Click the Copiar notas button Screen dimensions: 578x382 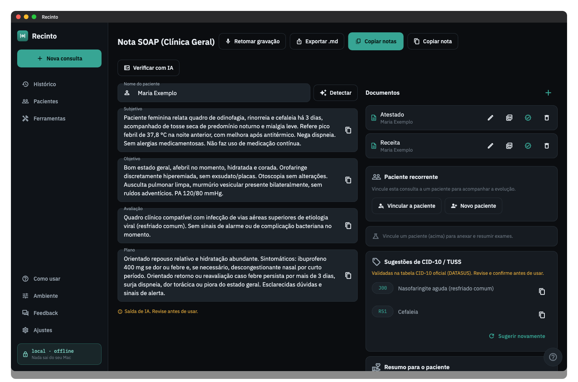coord(376,41)
